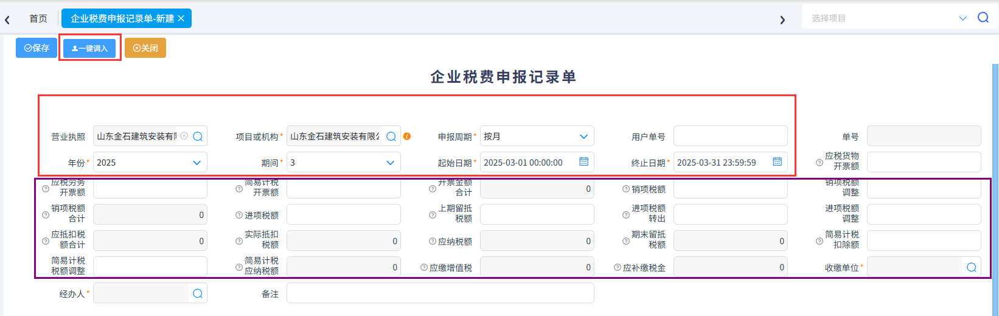
Task: Click the 简易计税开票额 input field
Action: pos(343,189)
